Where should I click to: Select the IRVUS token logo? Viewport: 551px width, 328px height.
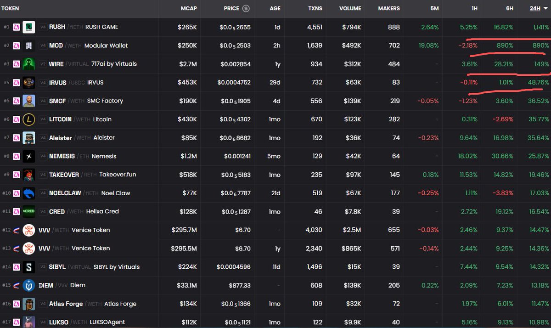click(x=29, y=83)
